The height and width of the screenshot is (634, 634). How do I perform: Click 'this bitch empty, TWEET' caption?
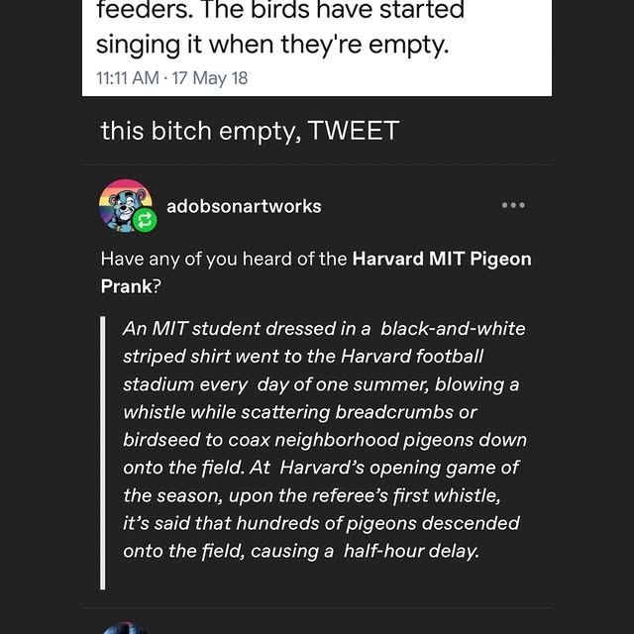tap(250, 131)
